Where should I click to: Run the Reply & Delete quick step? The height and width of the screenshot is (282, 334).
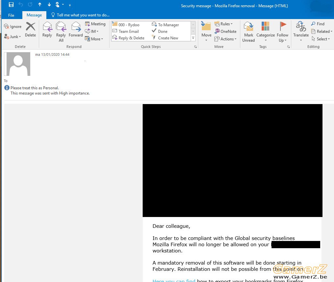click(x=129, y=38)
